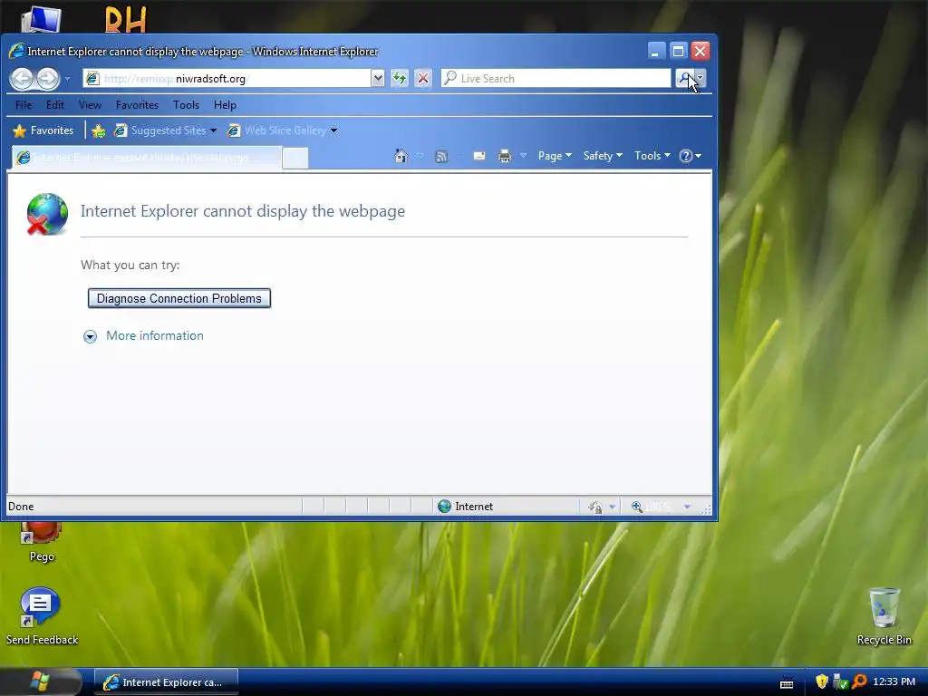Open the zoom level dropdown arrow
This screenshot has width=928, height=696.
pyautogui.click(x=687, y=507)
